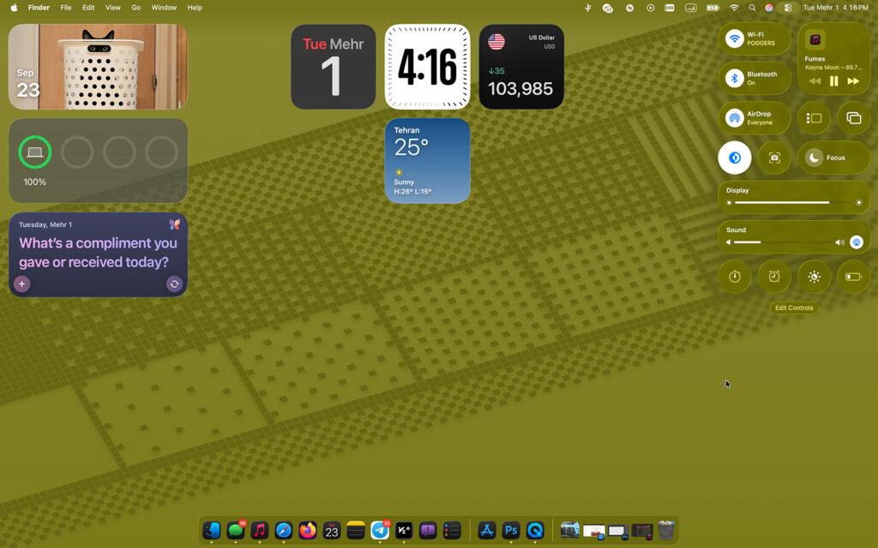
Task: Open Tue Mehr 1 calendar widget
Action: point(334,67)
